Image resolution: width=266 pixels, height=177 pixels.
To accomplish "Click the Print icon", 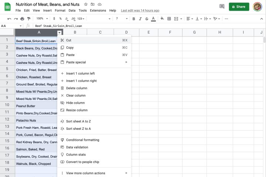I will pyautogui.click(x=22, y=19).
